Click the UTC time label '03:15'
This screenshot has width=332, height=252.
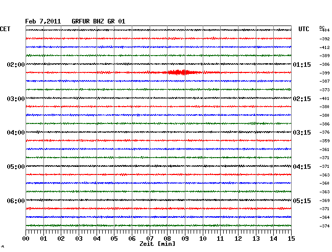tap(302, 133)
